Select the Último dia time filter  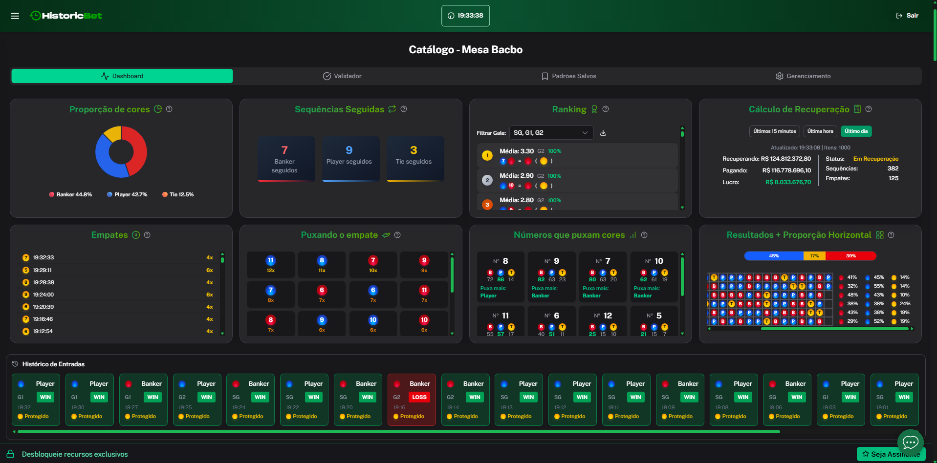point(856,131)
